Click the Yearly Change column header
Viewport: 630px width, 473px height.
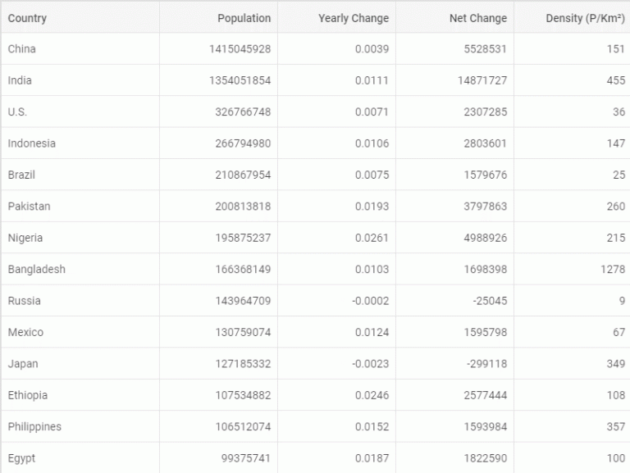pyautogui.click(x=336, y=18)
